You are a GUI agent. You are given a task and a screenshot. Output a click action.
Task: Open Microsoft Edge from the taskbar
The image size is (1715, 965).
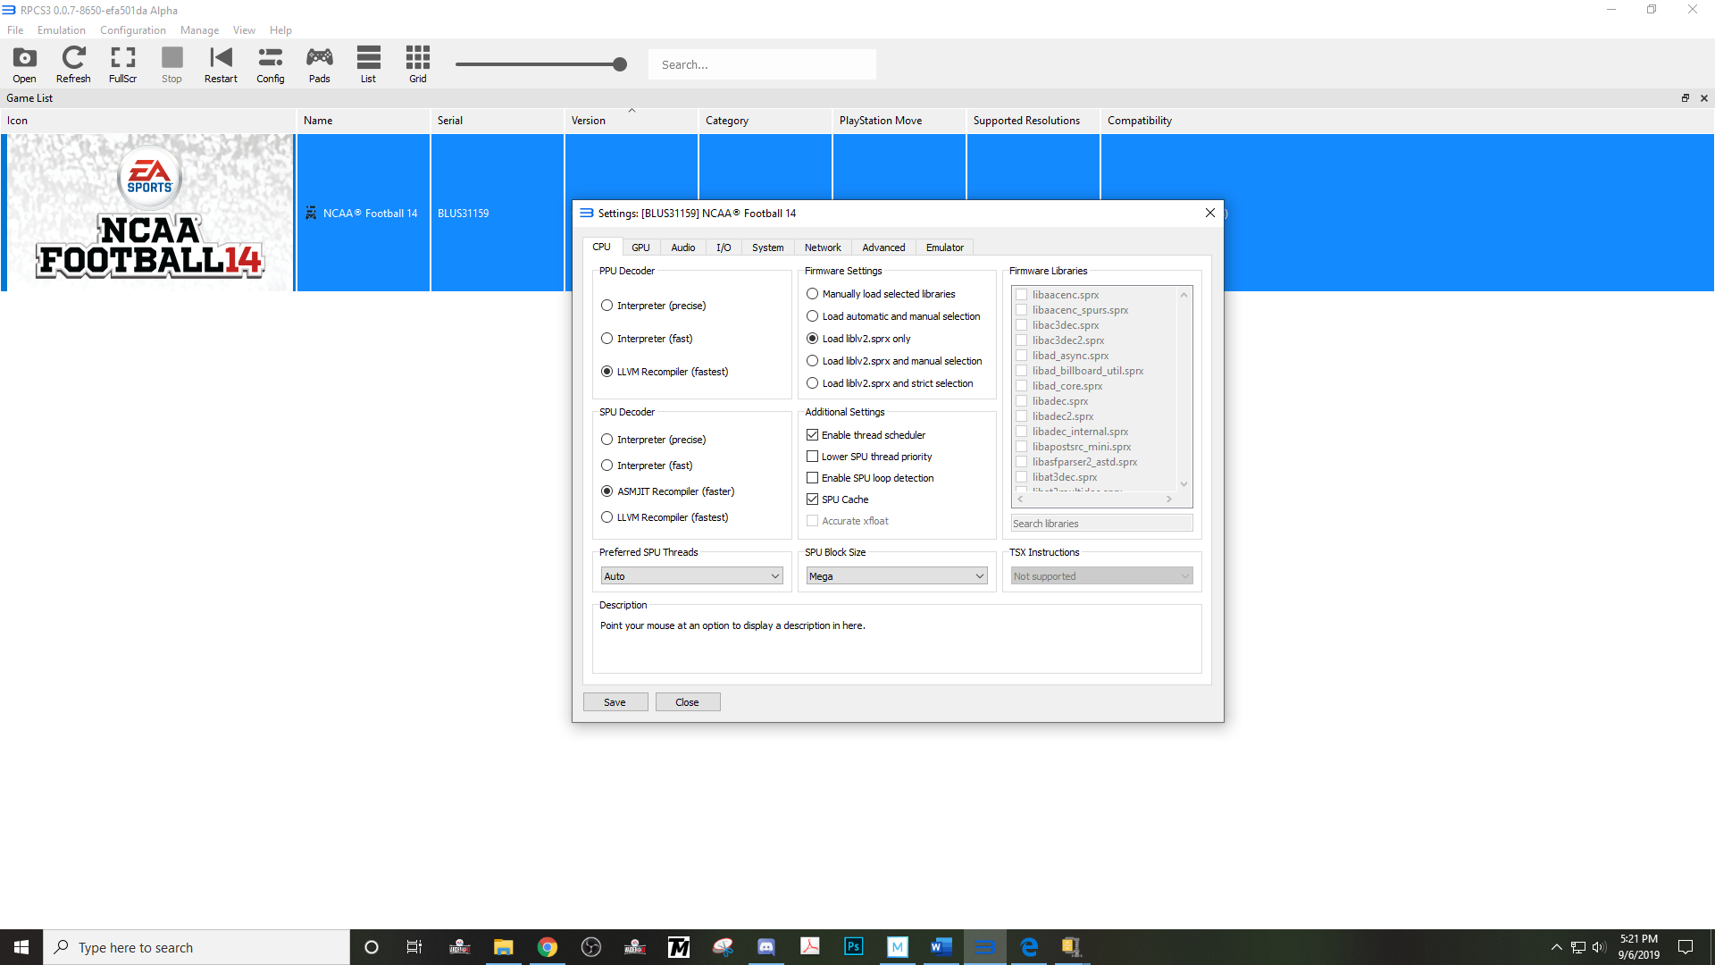(x=1029, y=947)
